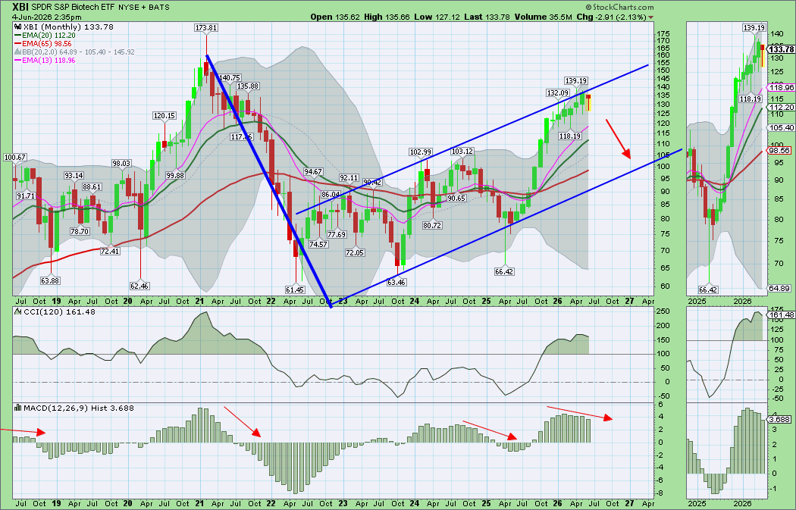
Task: Click the 80.72 price label
Action: 431,225
